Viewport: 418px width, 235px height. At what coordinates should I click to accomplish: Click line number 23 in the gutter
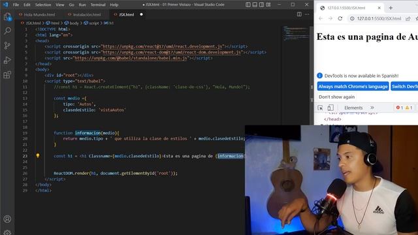tap(25, 156)
